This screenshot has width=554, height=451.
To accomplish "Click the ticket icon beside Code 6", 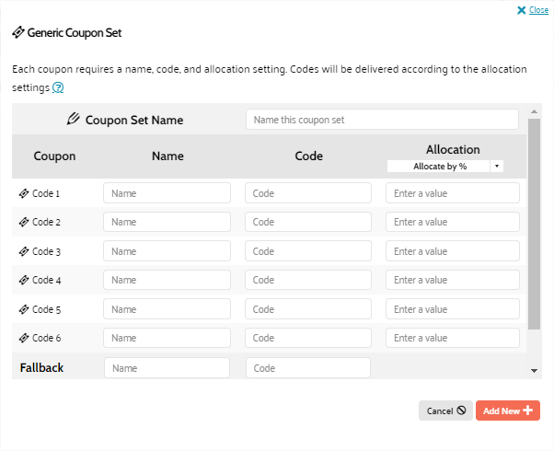I will [x=24, y=339].
